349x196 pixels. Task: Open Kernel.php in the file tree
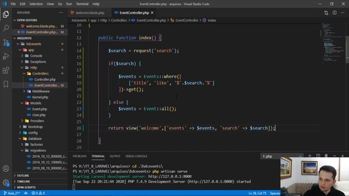40,97
